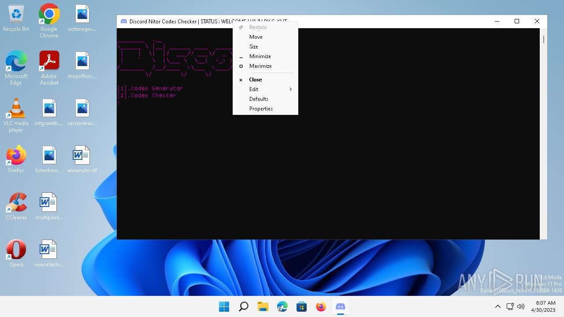This screenshot has height=317, width=564.
Task: Open File Explorer from taskbar
Action: (x=263, y=306)
